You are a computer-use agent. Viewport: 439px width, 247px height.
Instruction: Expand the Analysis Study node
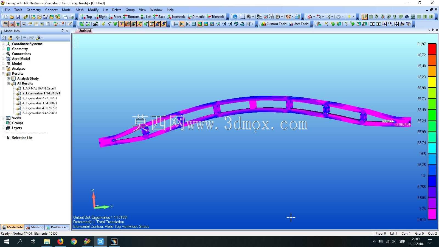(8, 78)
